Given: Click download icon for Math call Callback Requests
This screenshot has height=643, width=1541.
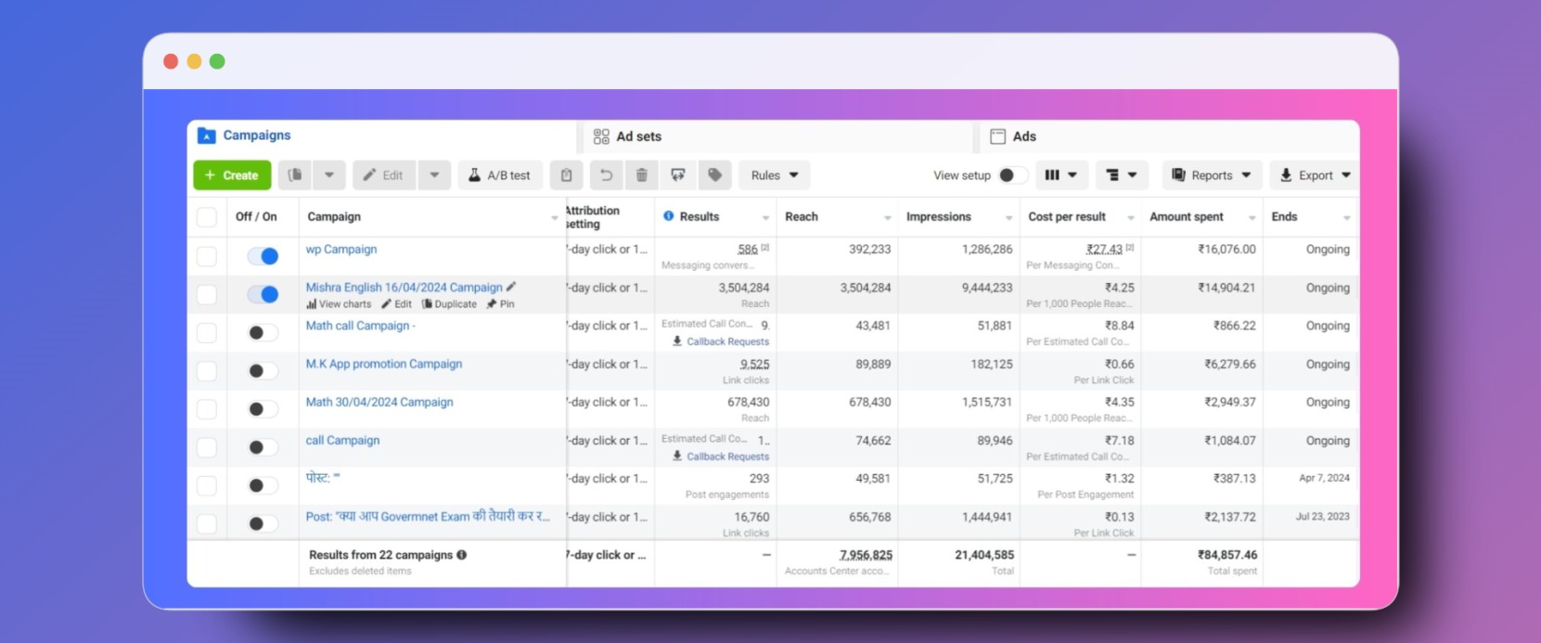Looking at the screenshot, I should click(678, 341).
